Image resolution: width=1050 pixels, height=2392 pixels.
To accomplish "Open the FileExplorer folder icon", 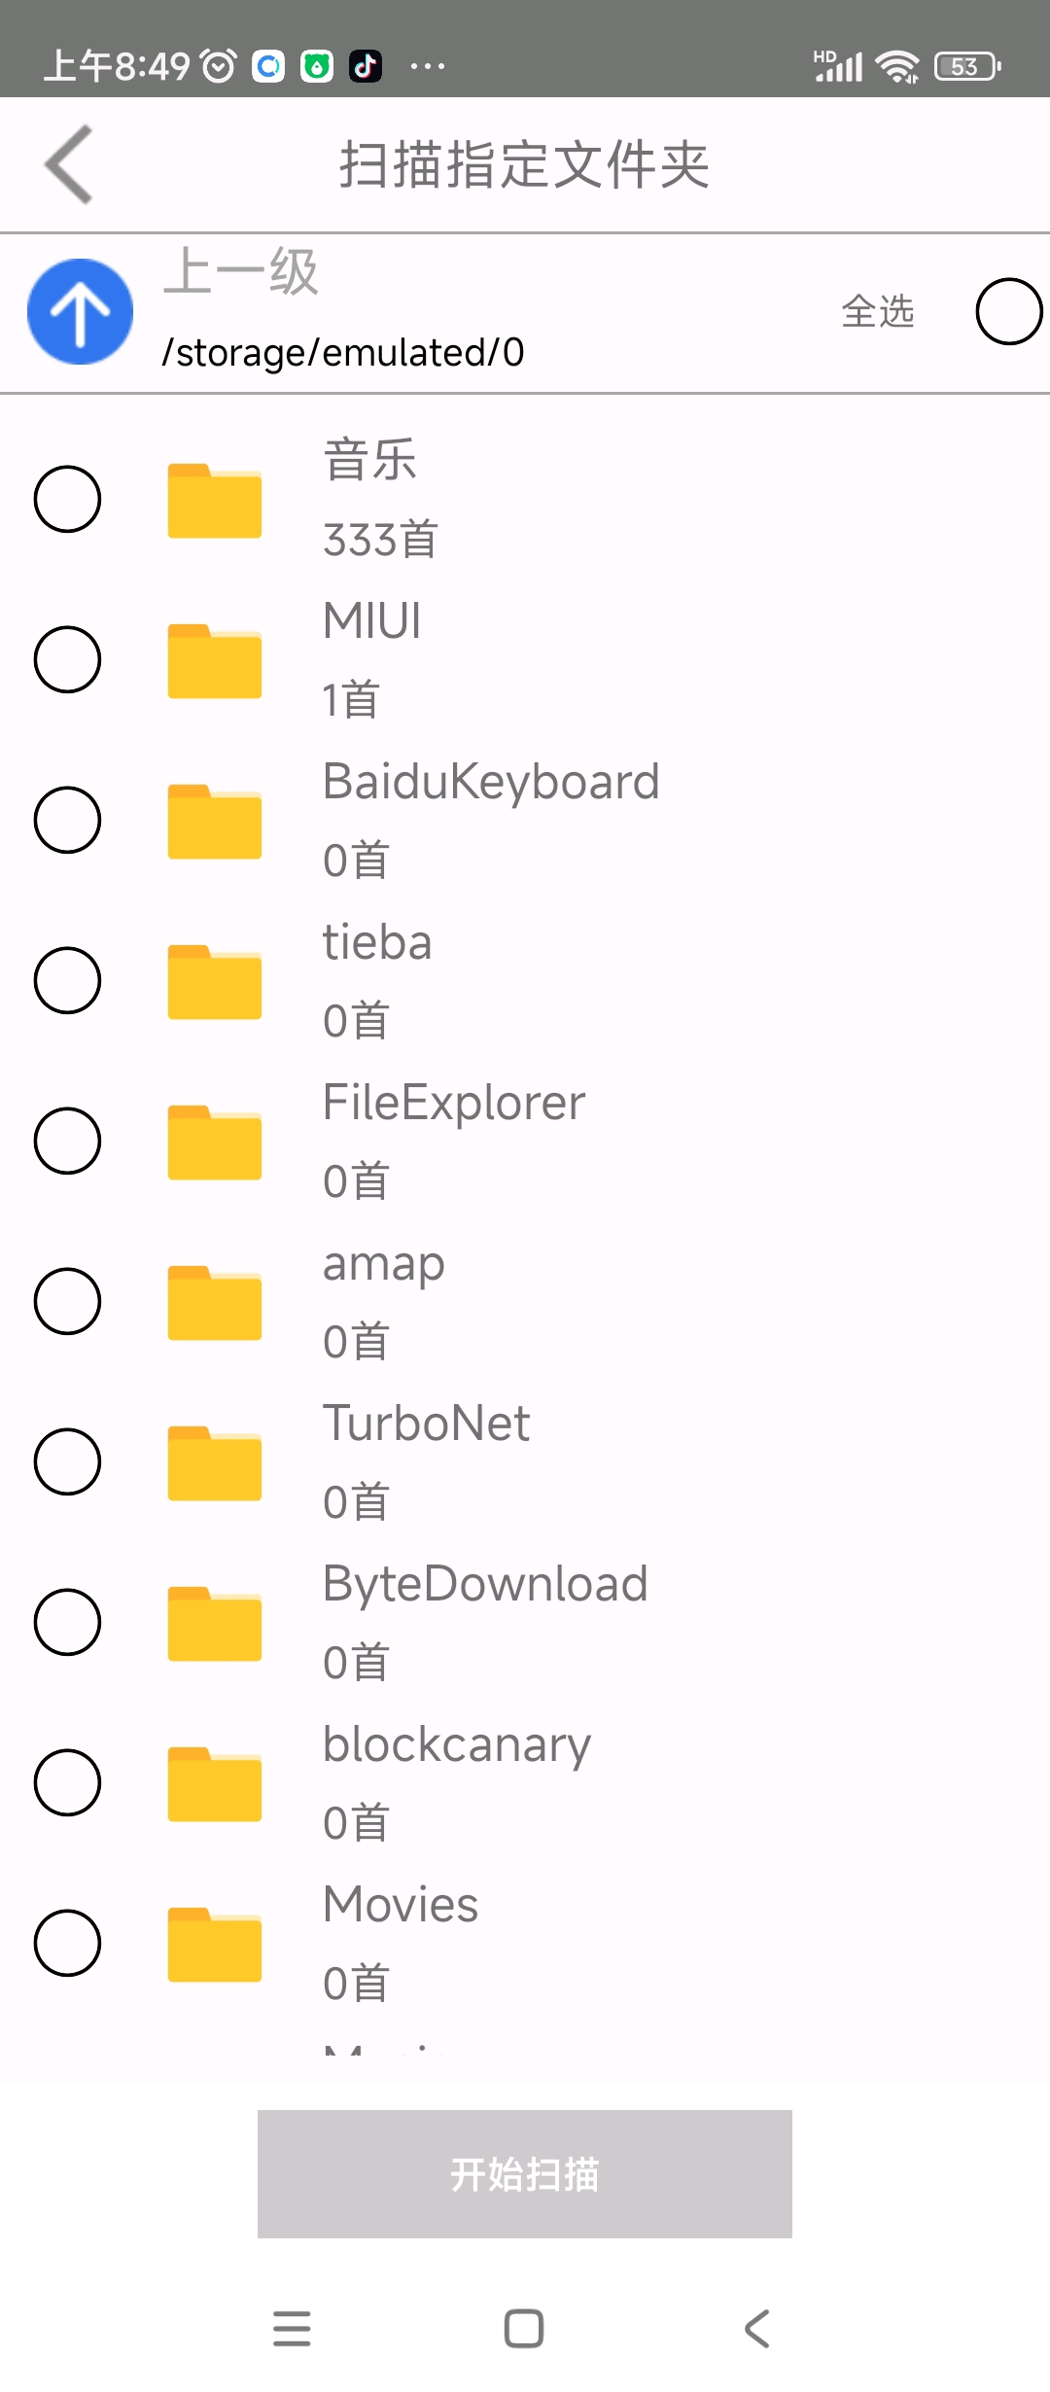I will pos(215,1143).
